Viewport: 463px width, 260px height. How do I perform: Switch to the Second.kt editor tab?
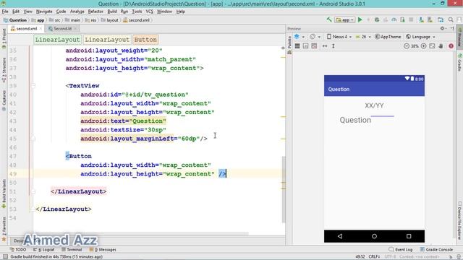point(62,29)
